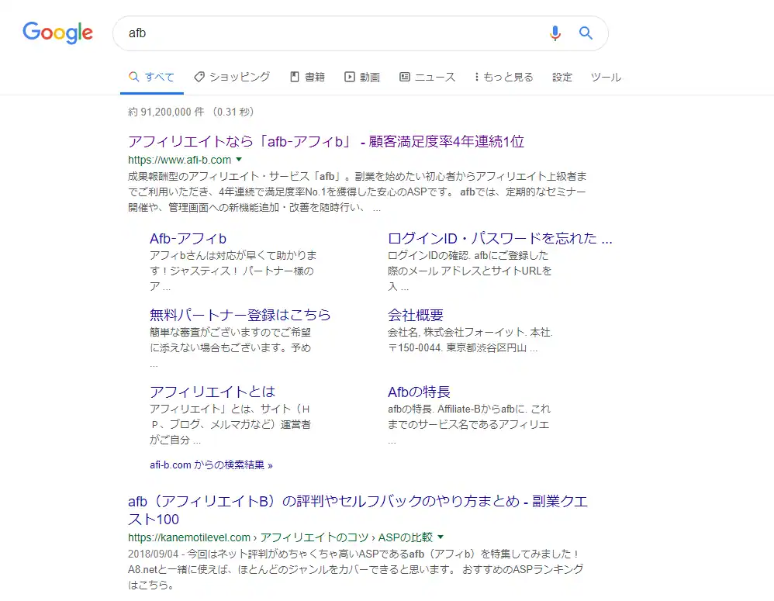Open the 設定 menu
This screenshot has width=774, height=601.
(561, 77)
